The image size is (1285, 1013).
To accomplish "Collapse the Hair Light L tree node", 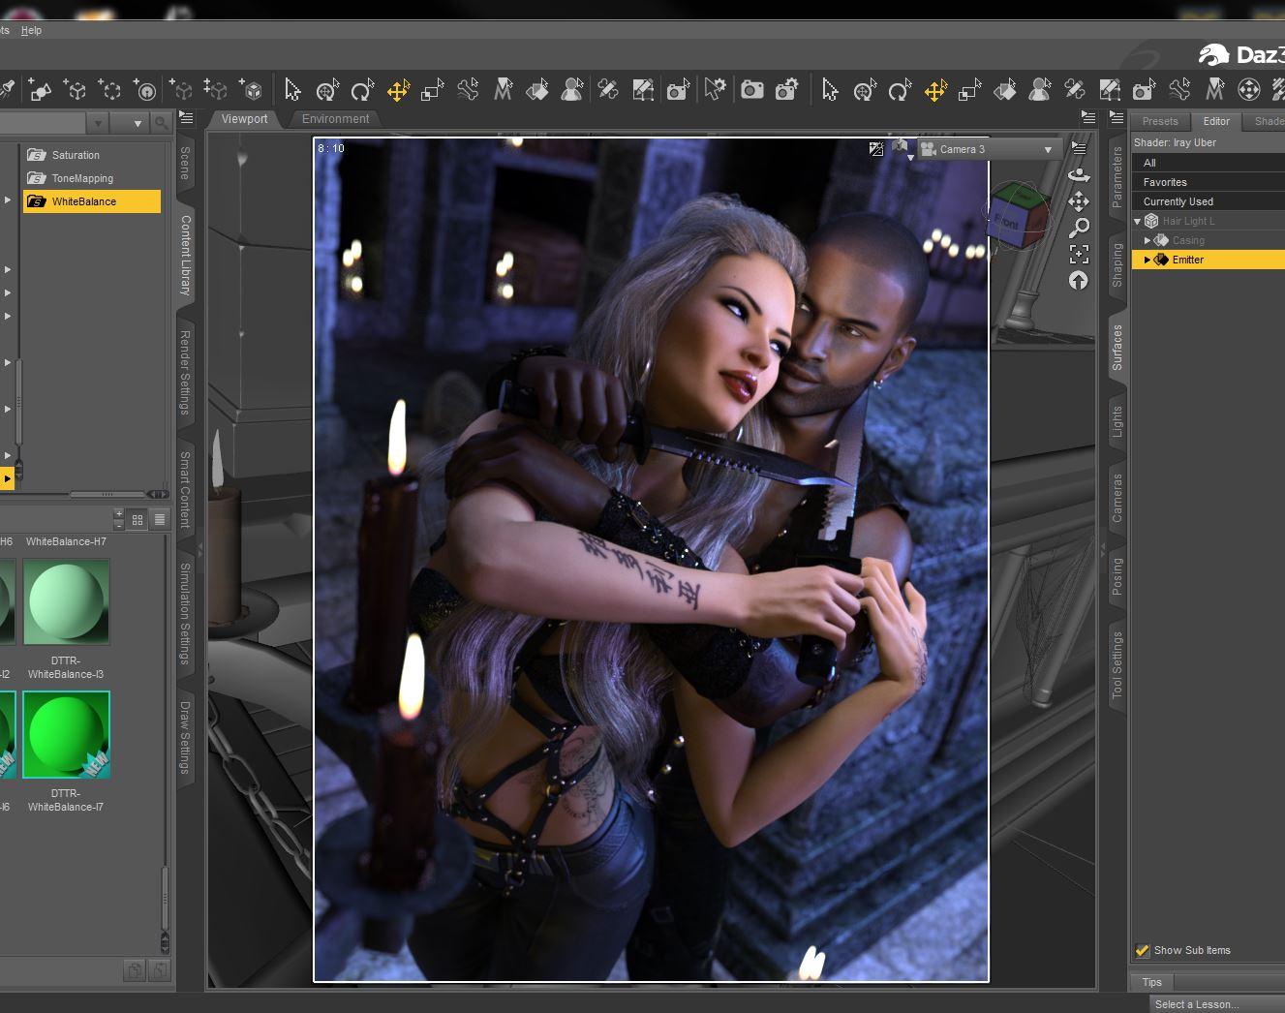I will click(1138, 221).
